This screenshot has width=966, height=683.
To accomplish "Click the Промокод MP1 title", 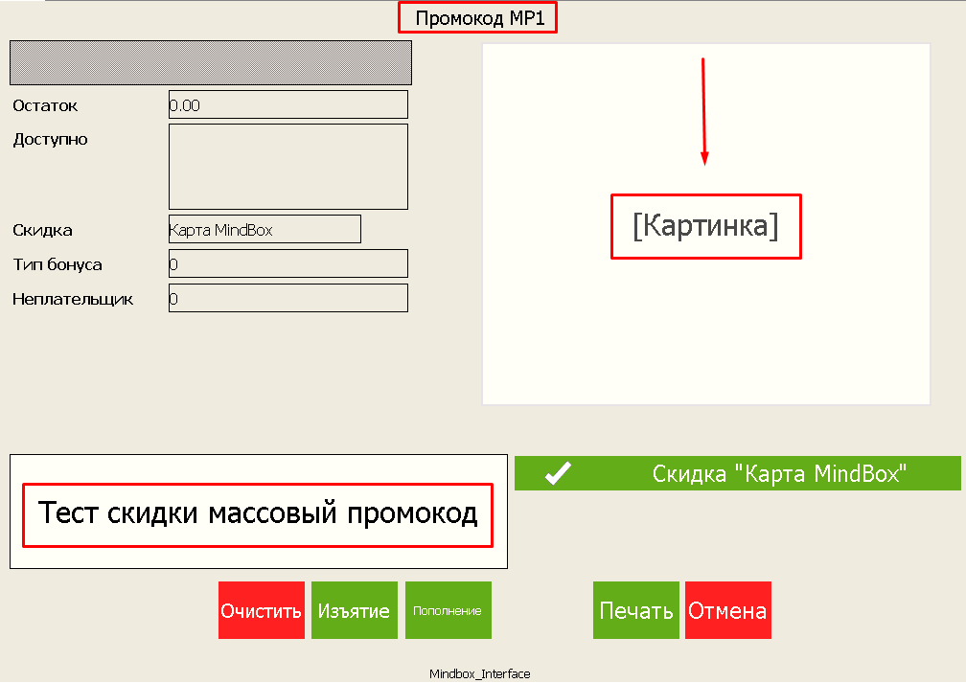I will (x=477, y=16).
